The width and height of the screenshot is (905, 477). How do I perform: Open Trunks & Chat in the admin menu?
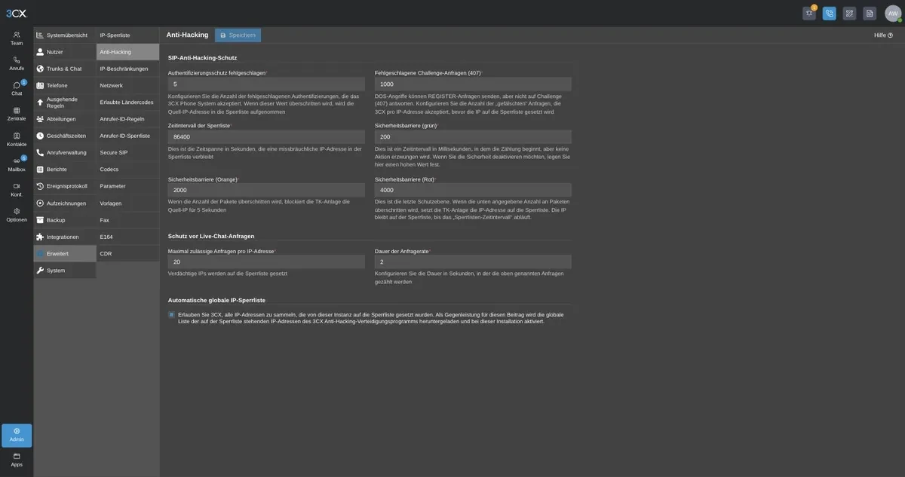click(65, 69)
